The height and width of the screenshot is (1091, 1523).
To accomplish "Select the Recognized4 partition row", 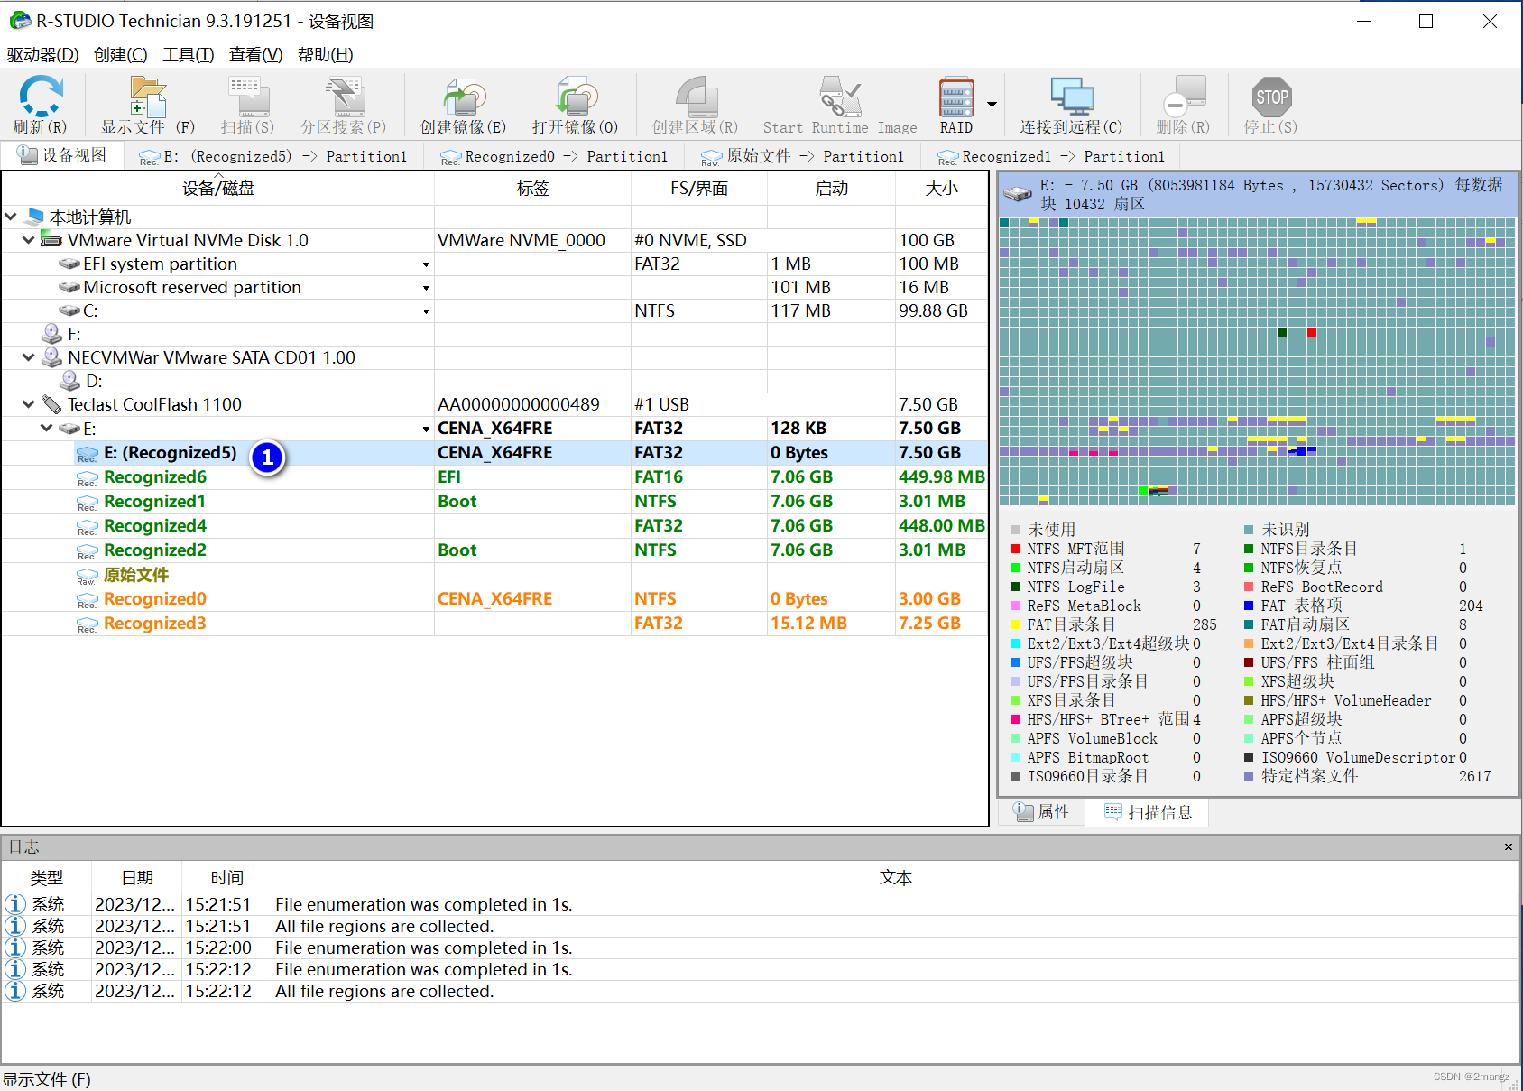I will (494, 525).
